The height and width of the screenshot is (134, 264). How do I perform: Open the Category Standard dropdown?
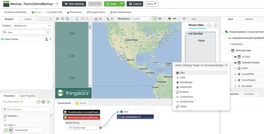(x=31, y=26)
